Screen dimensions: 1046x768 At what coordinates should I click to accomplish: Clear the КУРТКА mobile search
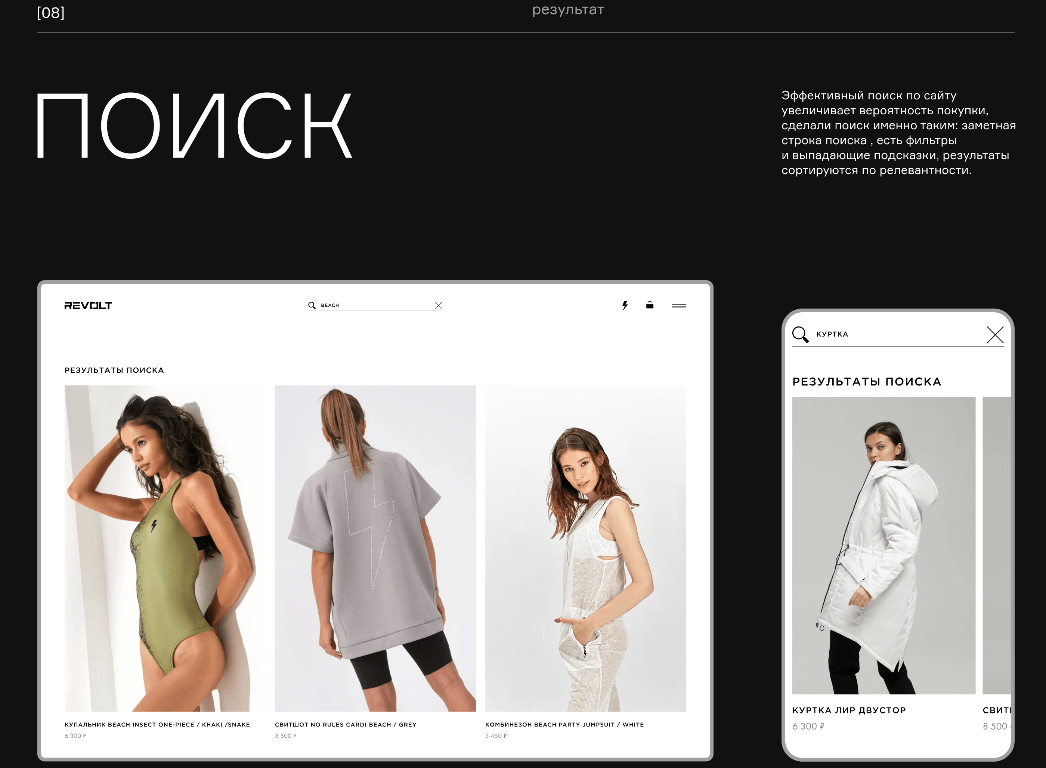(995, 335)
